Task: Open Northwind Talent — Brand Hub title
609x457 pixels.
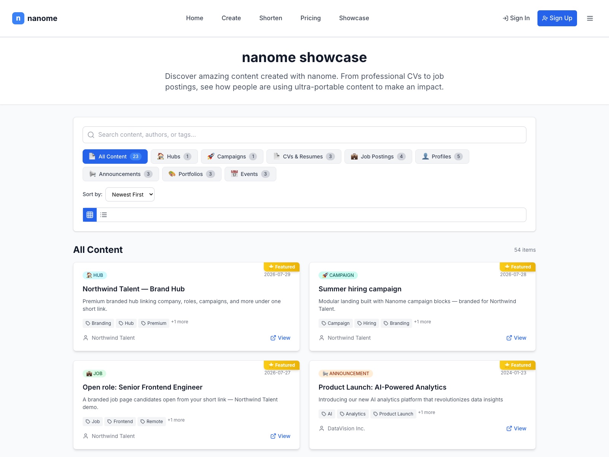Action: (134, 289)
